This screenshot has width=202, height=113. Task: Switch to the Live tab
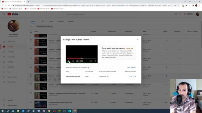point(42,22)
